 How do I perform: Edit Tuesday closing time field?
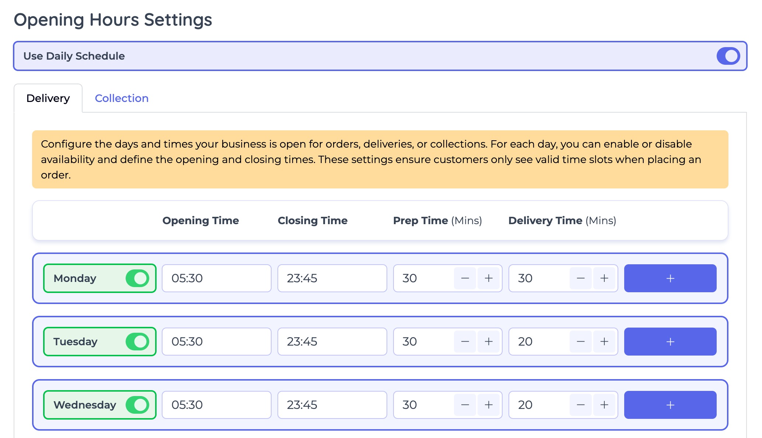point(332,342)
